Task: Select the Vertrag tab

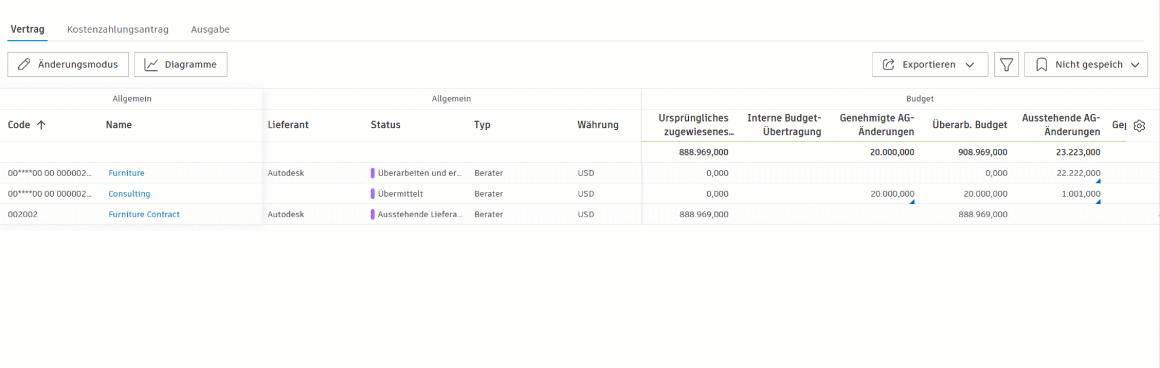Action: (x=27, y=29)
